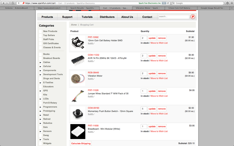Click the SparkFun flame favicon in address bar

click(23, 3)
